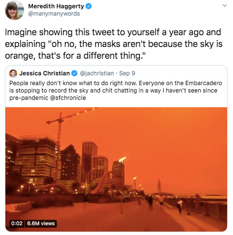
Task: Click Meredith Haggerty's verified badge
Action: pyautogui.click(x=89, y=6)
